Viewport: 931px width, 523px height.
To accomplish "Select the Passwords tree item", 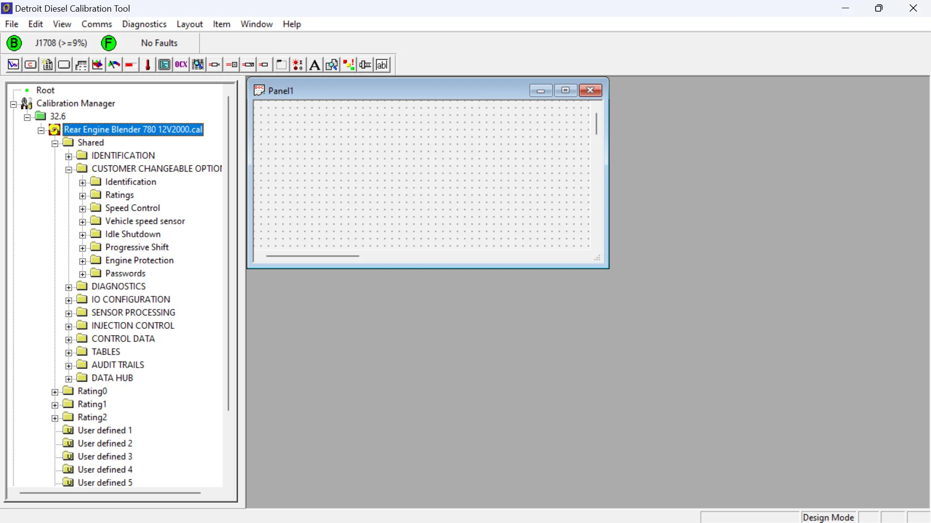I will tap(125, 274).
